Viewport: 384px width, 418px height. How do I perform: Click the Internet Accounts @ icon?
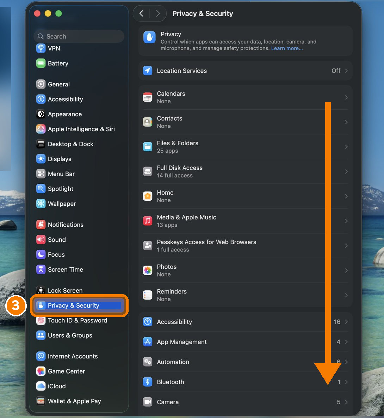coord(41,356)
